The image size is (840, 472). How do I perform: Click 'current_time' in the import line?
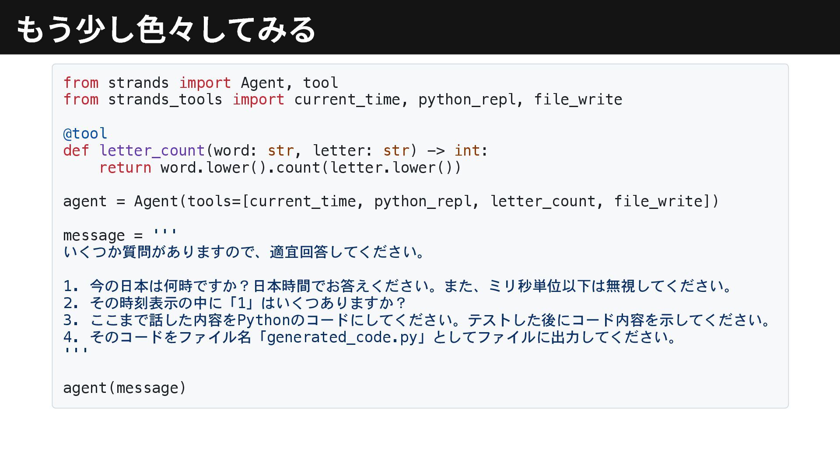click(x=347, y=100)
